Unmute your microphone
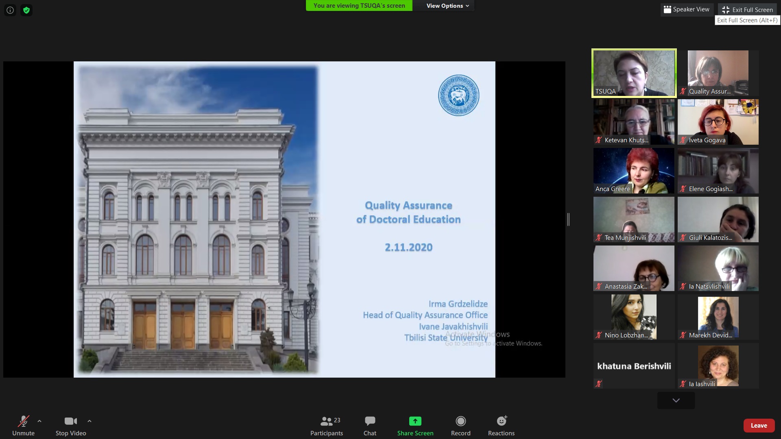 pos(23,426)
